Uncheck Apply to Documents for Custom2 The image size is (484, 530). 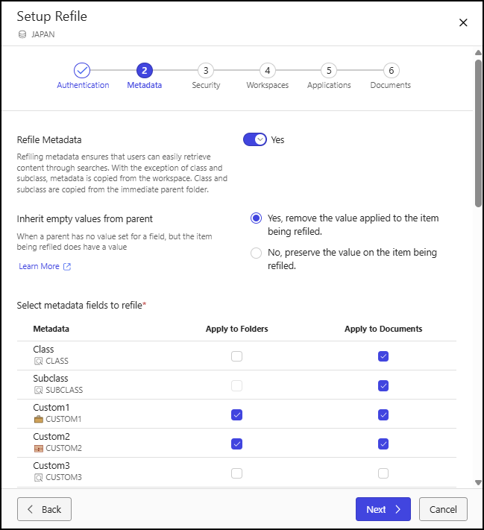383,444
